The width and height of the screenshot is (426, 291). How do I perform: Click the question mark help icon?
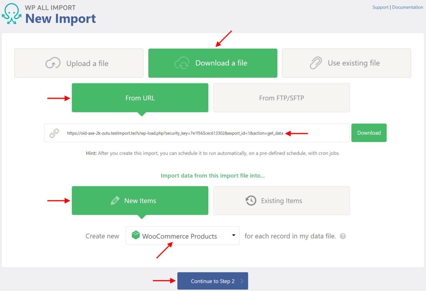click(x=343, y=236)
